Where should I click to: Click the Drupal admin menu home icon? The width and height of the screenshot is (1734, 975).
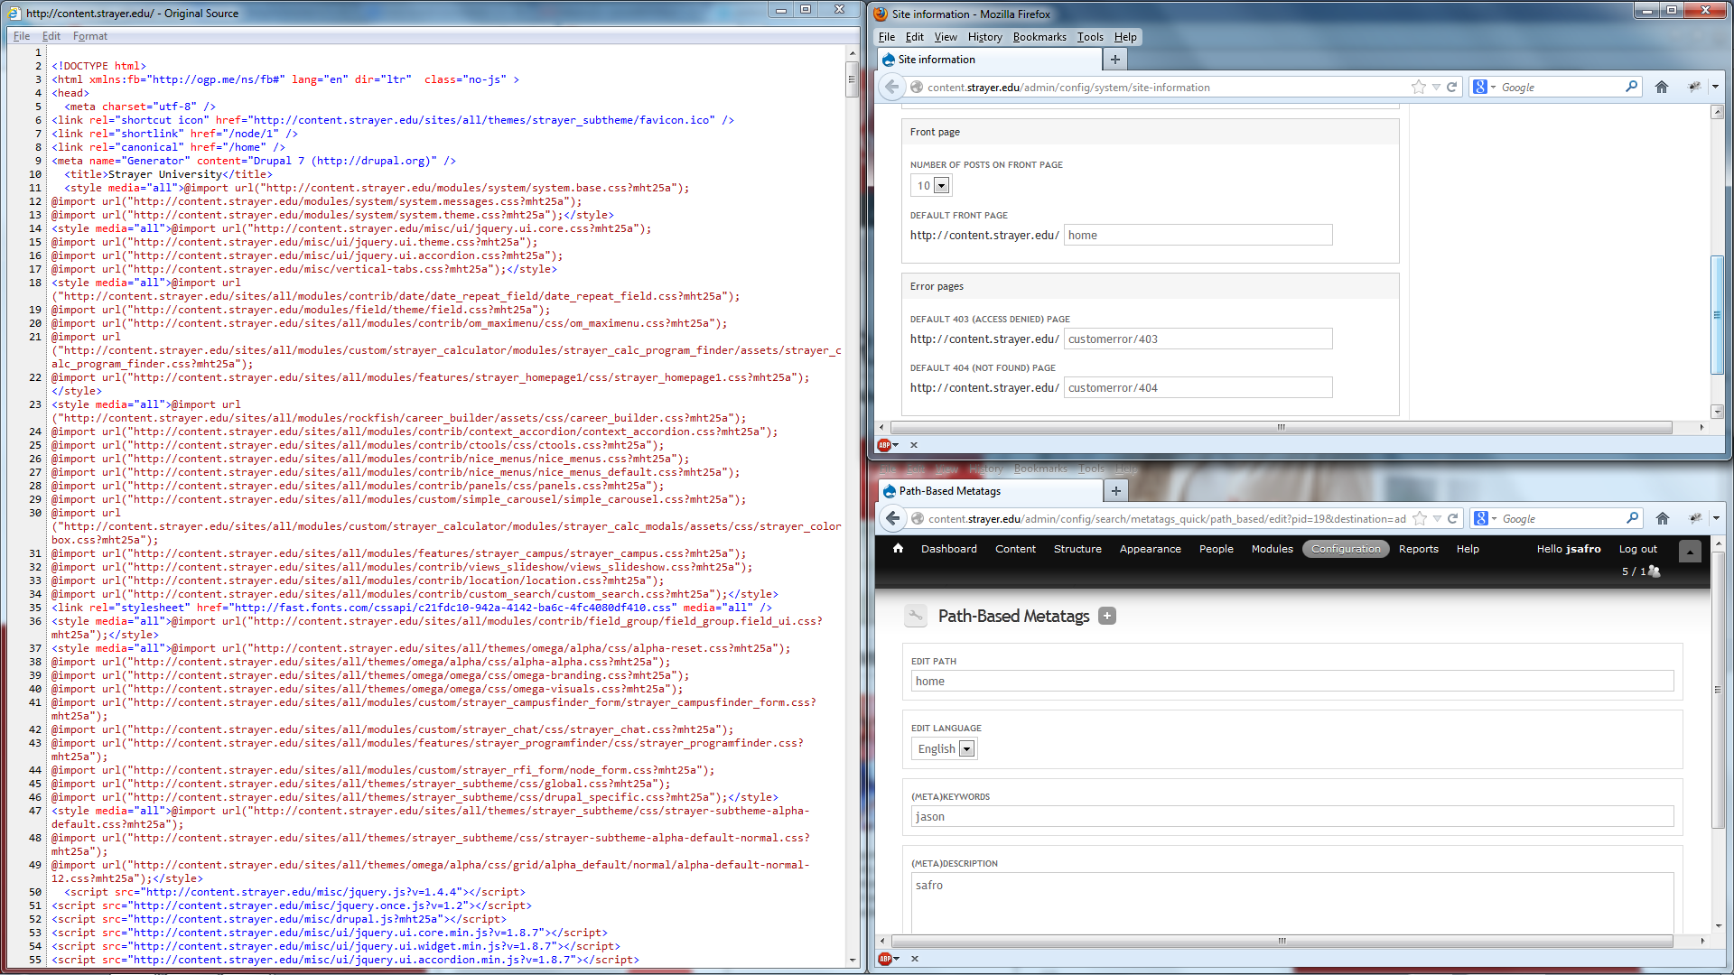point(898,548)
